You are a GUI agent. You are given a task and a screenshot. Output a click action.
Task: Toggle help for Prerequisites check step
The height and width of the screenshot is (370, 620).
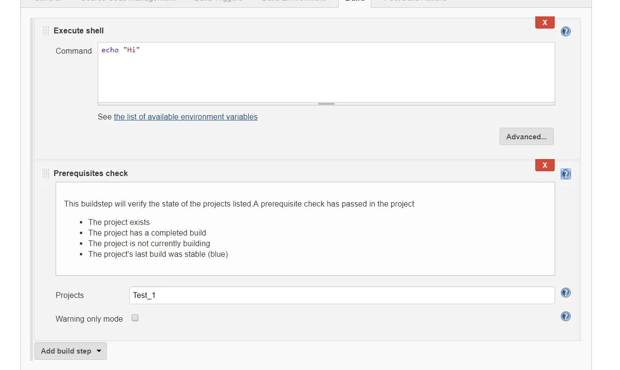[x=565, y=174]
